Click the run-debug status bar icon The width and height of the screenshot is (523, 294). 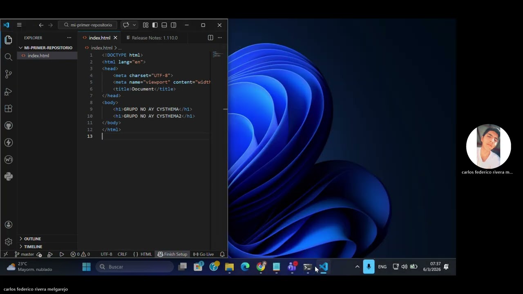[50, 254]
